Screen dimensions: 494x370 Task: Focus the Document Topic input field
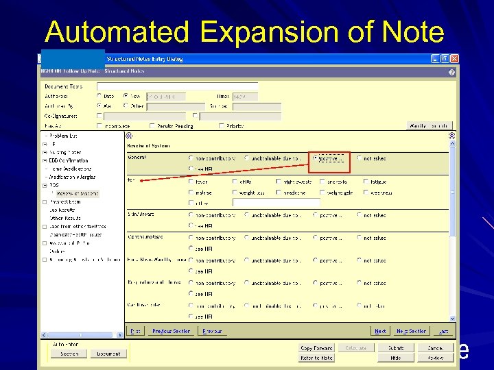point(178,86)
